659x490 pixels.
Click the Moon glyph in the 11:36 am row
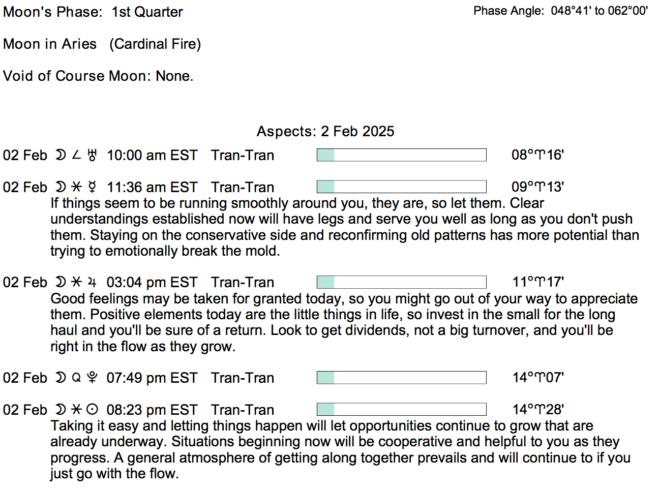(61, 187)
